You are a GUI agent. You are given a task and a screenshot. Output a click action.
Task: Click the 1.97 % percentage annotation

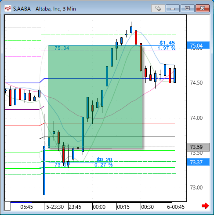pyautogui.click(x=167, y=48)
